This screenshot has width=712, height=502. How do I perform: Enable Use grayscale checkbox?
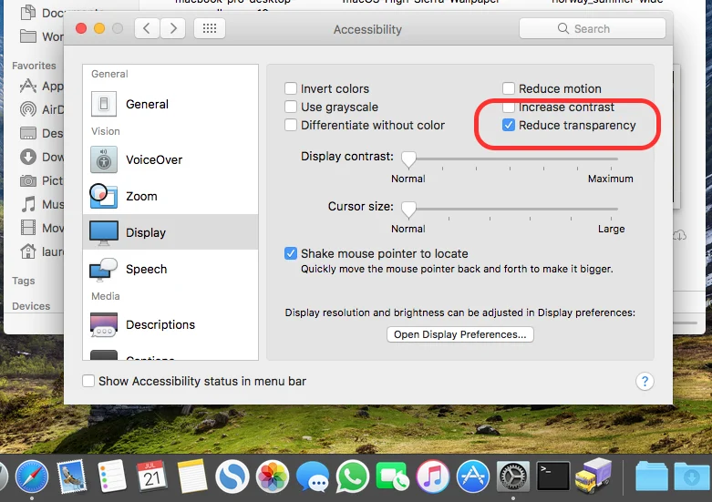click(x=291, y=107)
